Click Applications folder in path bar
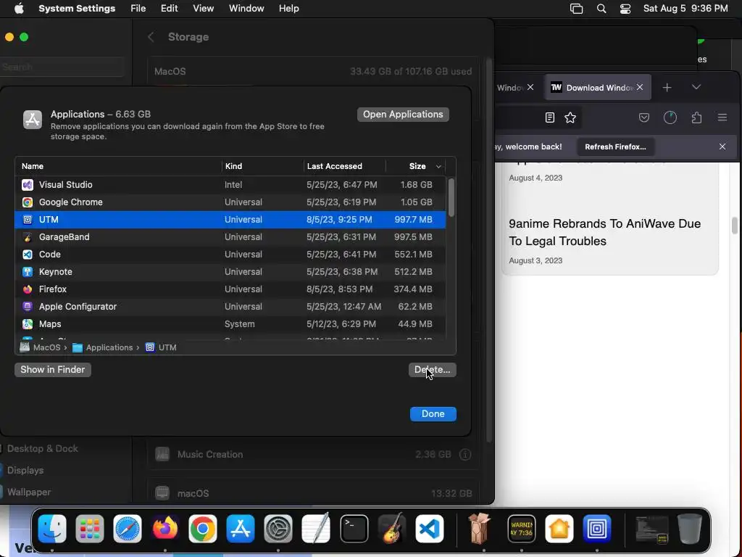The width and height of the screenshot is (742, 557). coord(103,347)
